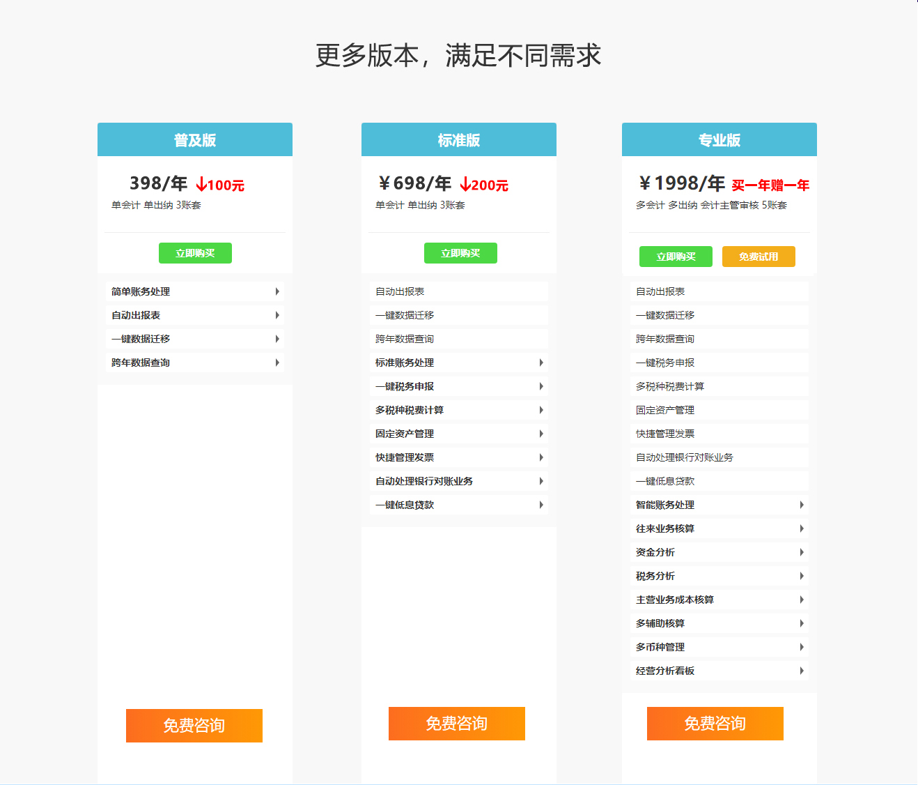
Task: Click 多税种税费计算 row in 专业版
Action: tap(719, 386)
